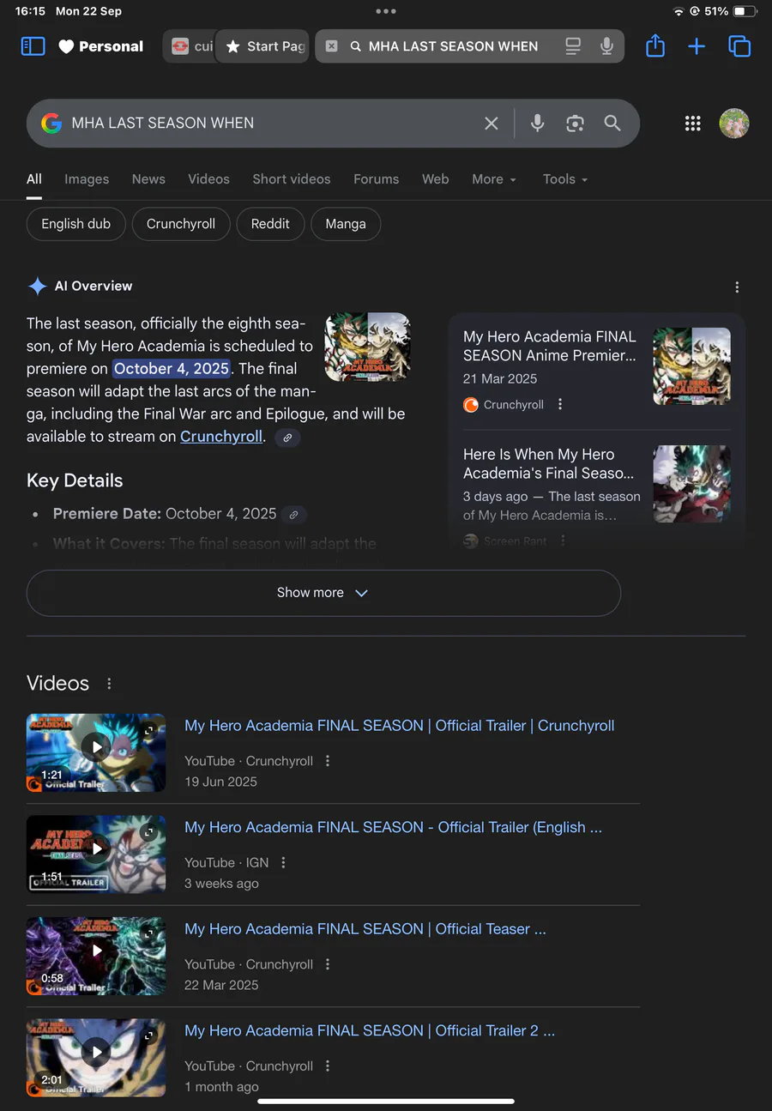Switch to Short videos results
This screenshot has height=1111, width=772.
click(292, 179)
